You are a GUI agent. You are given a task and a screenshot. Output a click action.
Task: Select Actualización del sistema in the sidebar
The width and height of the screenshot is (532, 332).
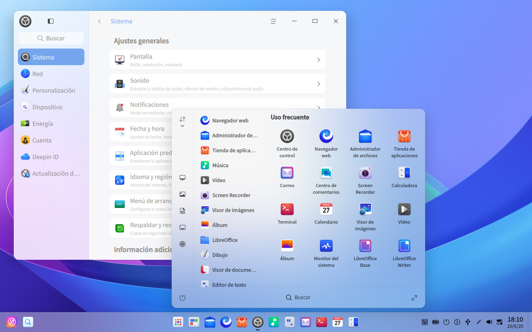tap(51, 173)
